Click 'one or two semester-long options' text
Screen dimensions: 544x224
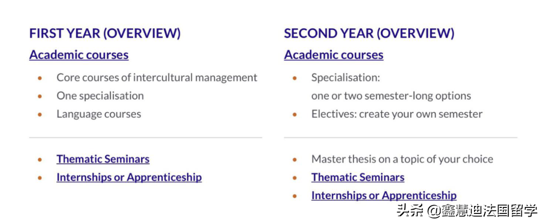pyautogui.click(x=391, y=95)
